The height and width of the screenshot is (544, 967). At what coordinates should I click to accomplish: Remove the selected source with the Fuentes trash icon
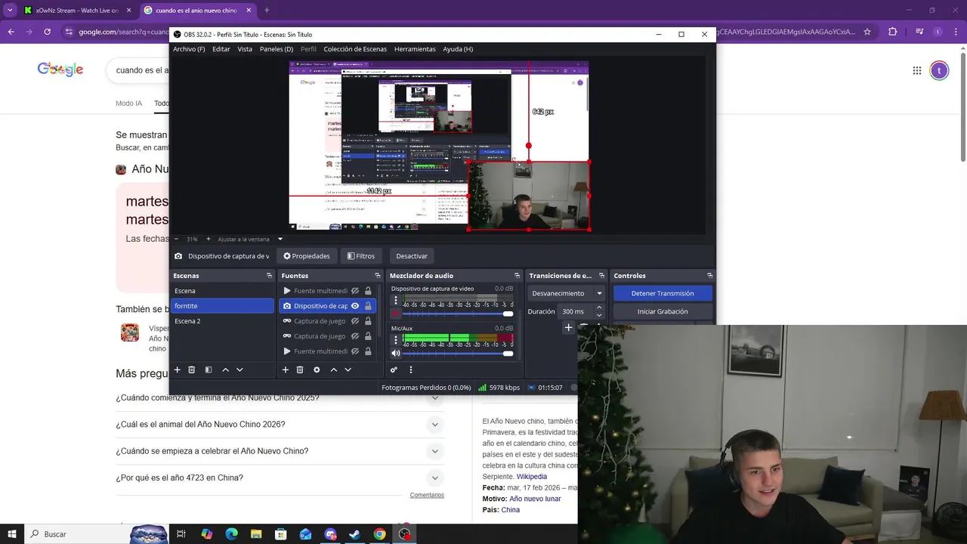[300, 369]
